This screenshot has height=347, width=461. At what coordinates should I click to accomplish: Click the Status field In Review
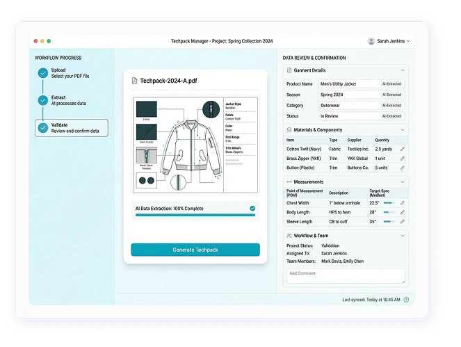pyautogui.click(x=362, y=116)
